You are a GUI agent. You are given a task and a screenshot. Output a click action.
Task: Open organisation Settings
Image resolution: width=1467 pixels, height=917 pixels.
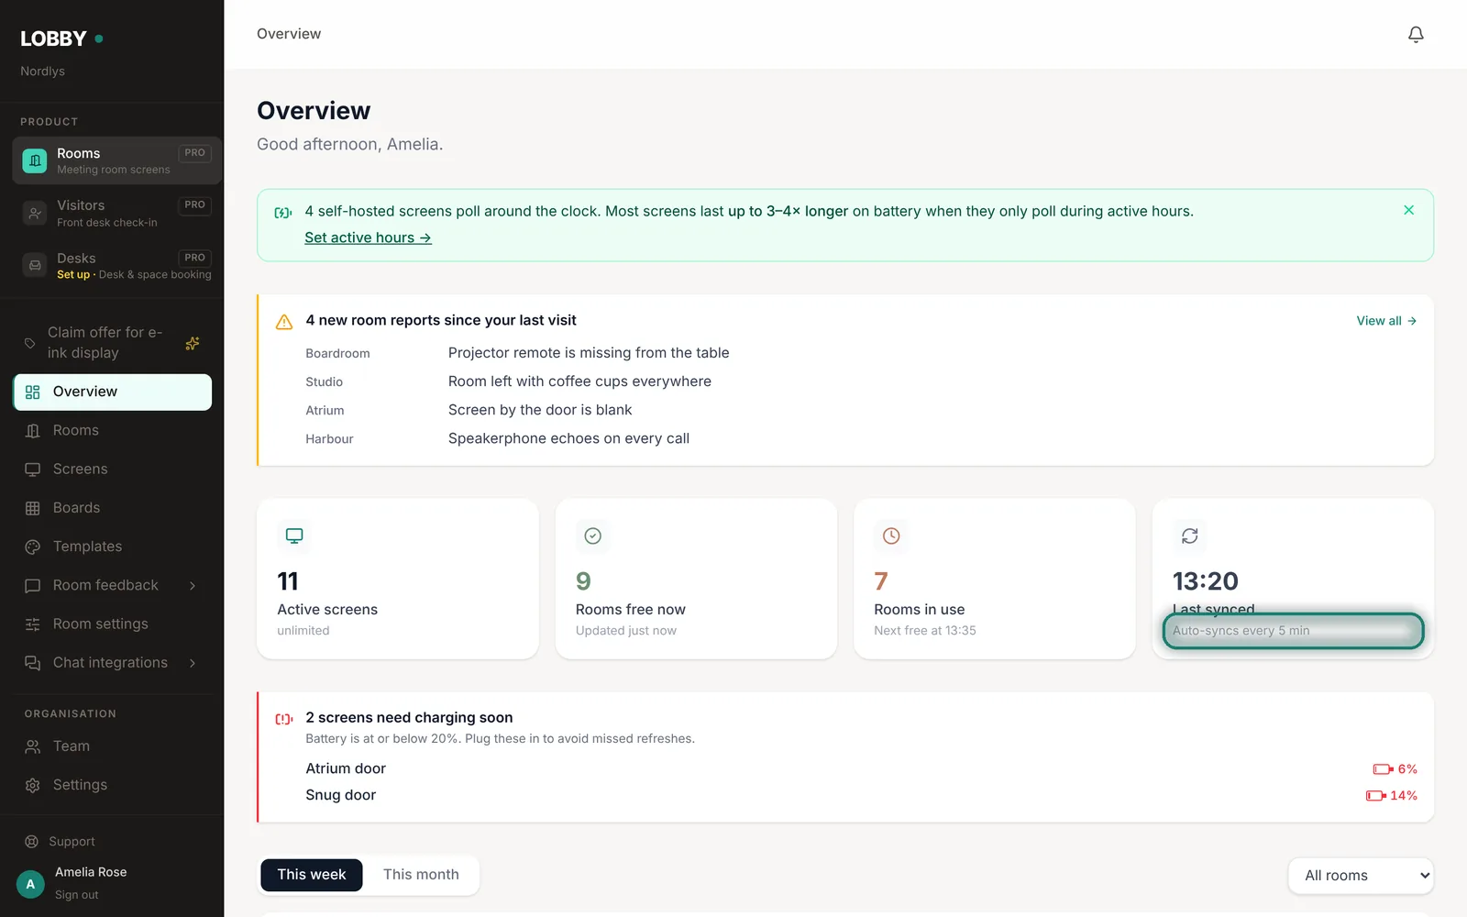pyautogui.click(x=112, y=785)
